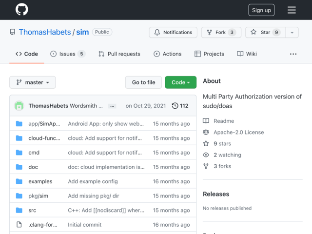Open the hamburger navigation menu

[x=292, y=10]
